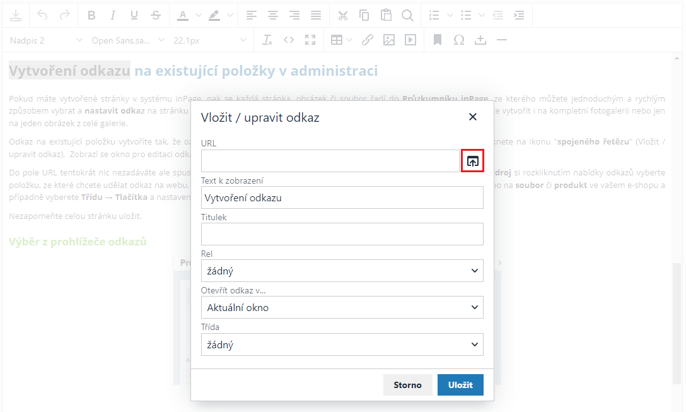The image size is (686, 412).
Task: Toggle italic text formatting
Action: click(x=113, y=15)
